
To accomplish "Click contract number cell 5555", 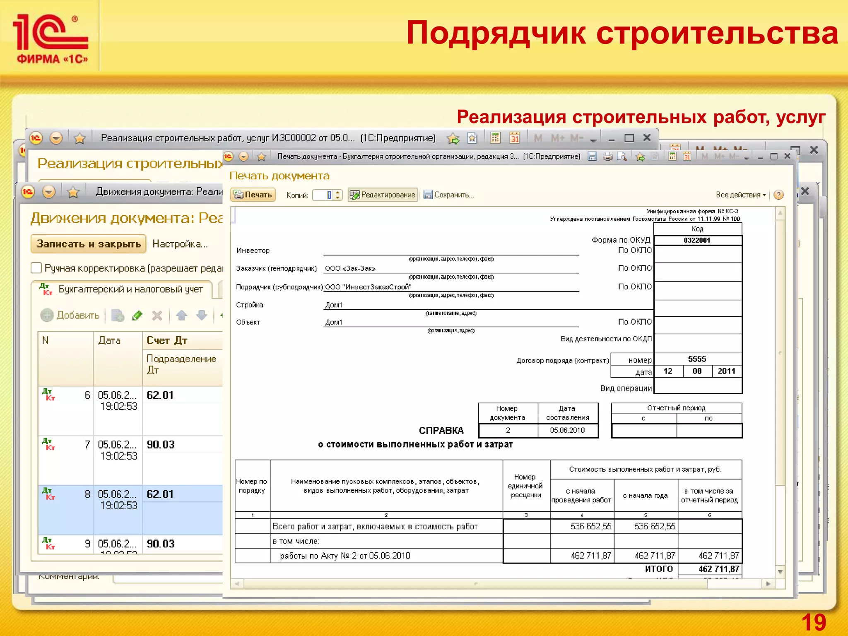I will pyautogui.click(x=697, y=359).
